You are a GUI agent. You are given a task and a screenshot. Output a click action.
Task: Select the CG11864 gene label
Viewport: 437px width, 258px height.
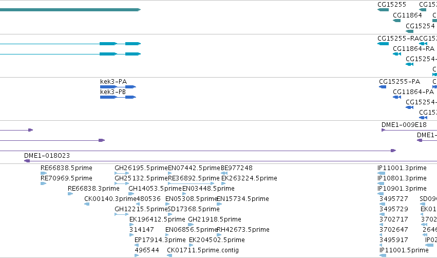point(407,15)
